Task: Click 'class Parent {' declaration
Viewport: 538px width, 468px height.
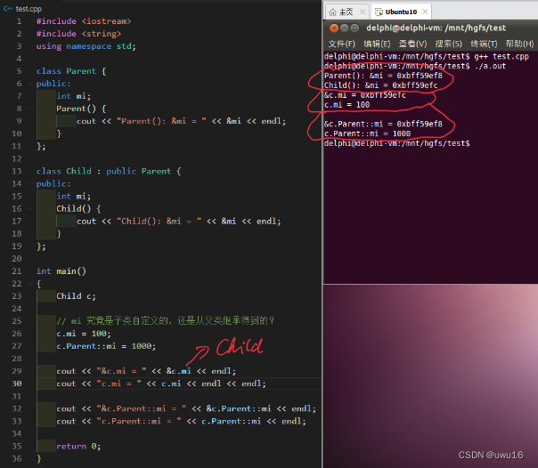Action: click(71, 71)
